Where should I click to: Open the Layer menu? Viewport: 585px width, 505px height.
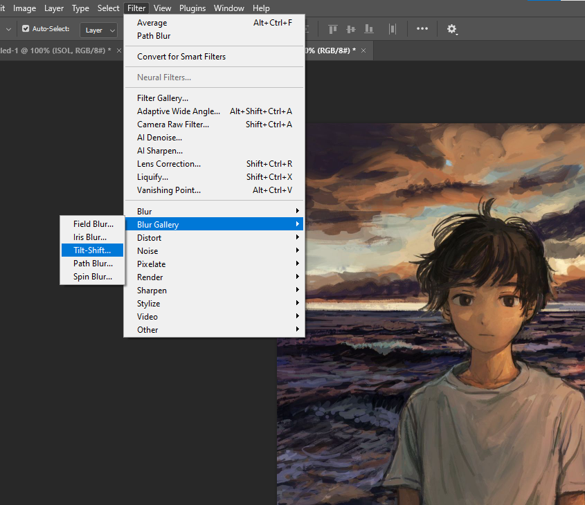[x=54, y=8]
